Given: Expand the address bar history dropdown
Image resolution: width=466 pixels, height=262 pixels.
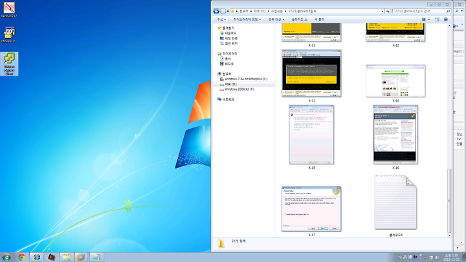Looking at the screenshot, I should click(x=383, y=11).
